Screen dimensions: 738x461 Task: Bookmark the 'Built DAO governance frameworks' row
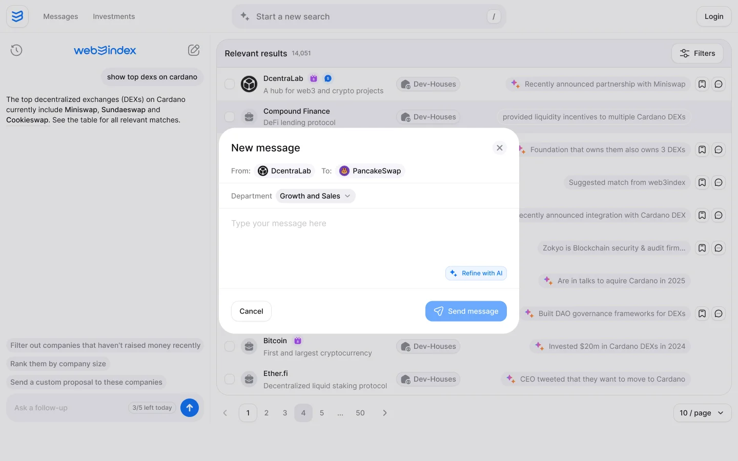pyautogui.click(x=702, y=313)
